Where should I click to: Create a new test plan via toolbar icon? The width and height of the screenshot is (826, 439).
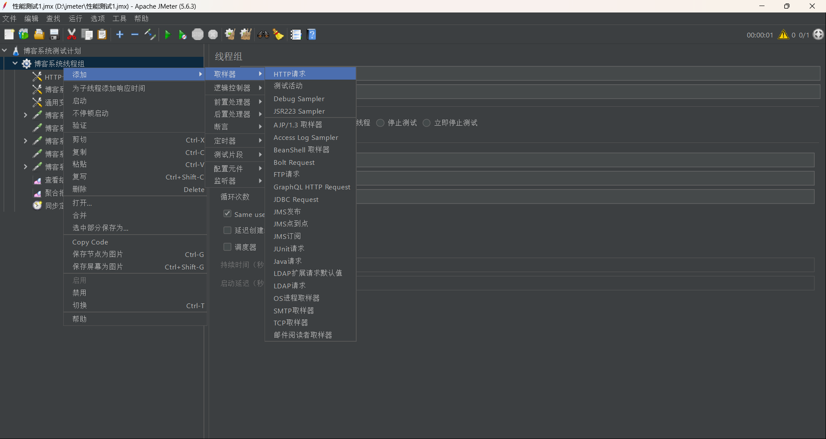(x=9, y=34)
